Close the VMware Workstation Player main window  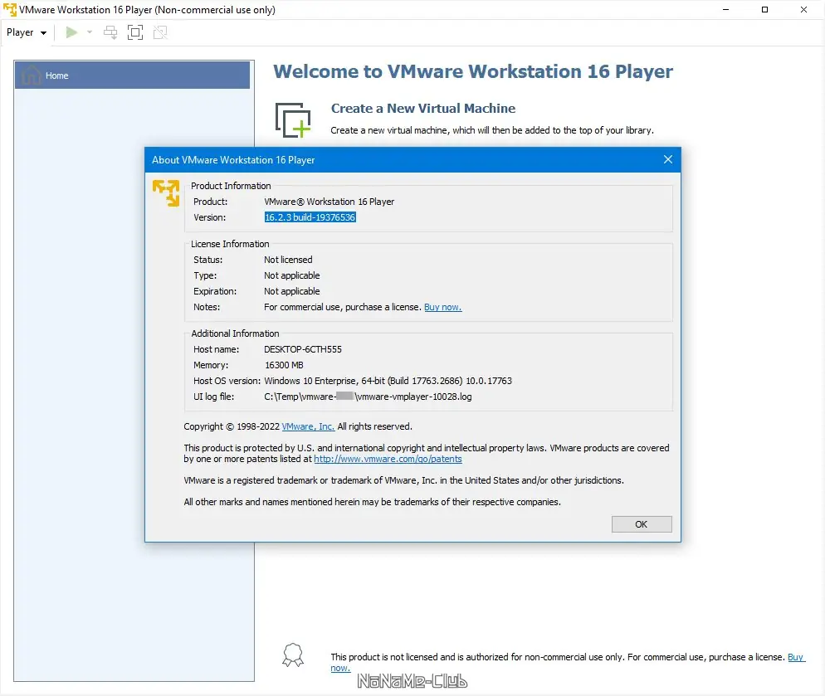pyautogui.click(x=803, y=9)
